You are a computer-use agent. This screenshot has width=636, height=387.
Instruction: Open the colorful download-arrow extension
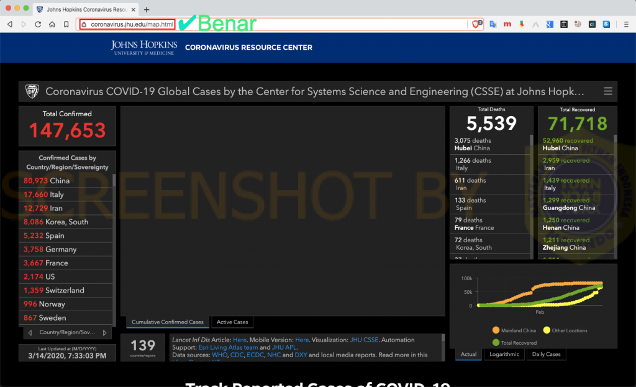point(522,24)
